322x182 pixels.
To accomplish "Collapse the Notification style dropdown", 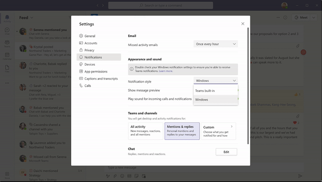I will point(216,81).
